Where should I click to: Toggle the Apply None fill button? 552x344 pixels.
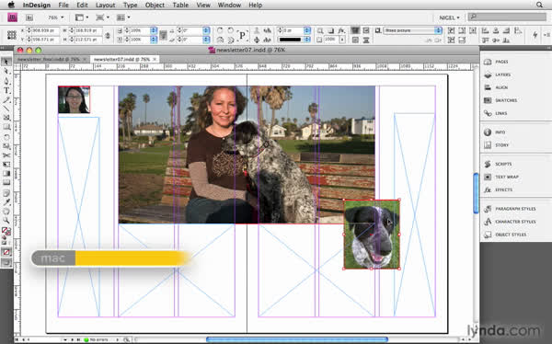tap(6, 252)
